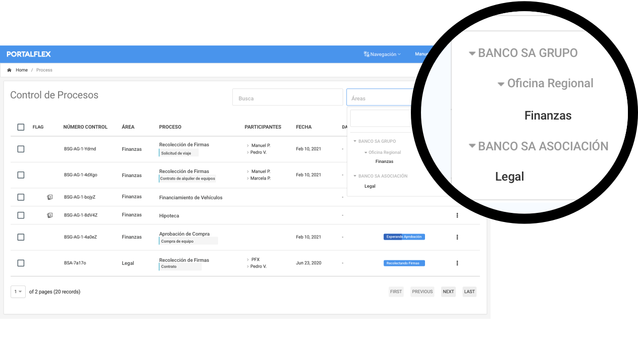Image resolution: width=638 pixels, height=338 pixels.
Task: Jump to the LAST page
Action: pos(469,292)
